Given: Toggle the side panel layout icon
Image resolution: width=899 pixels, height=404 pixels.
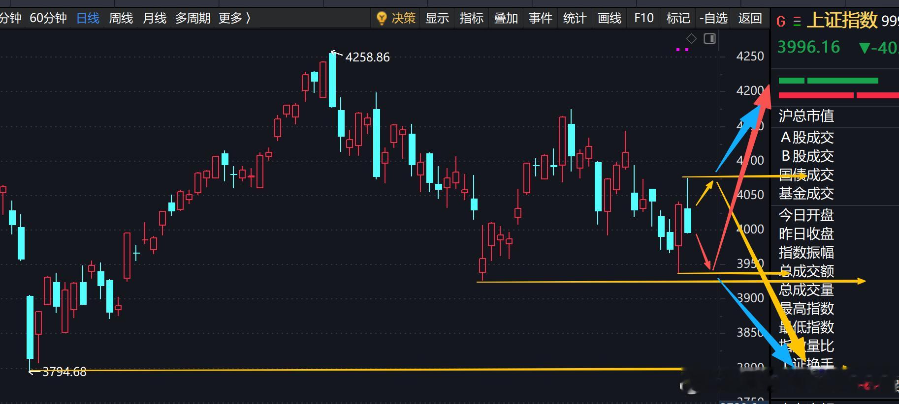Looking at the screenshot, I should tap(709, 38).
